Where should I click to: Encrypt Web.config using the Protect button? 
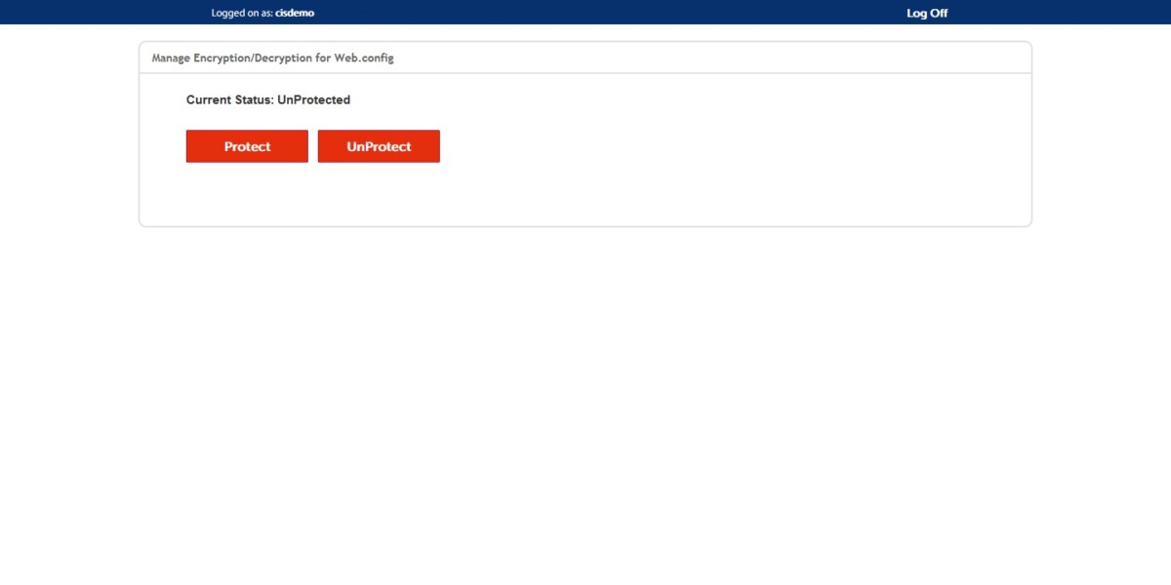246,145
